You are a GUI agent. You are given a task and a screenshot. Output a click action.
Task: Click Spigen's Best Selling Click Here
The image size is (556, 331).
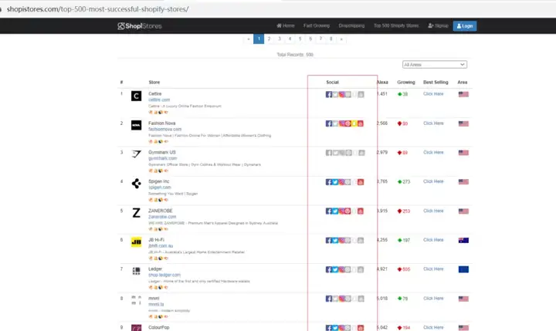coord(433,181)
